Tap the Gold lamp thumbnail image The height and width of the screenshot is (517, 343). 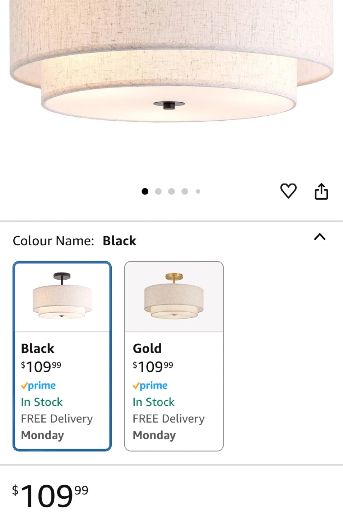(174, 297)
